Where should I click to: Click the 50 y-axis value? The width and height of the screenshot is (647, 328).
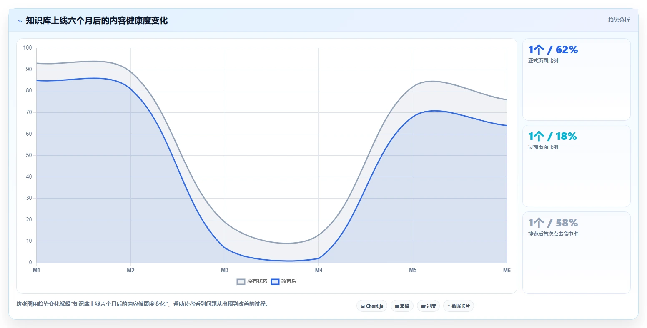coord(29,155)
